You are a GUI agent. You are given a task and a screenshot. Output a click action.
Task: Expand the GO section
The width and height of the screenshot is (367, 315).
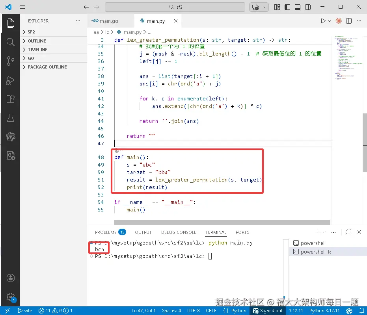point(54,58)
